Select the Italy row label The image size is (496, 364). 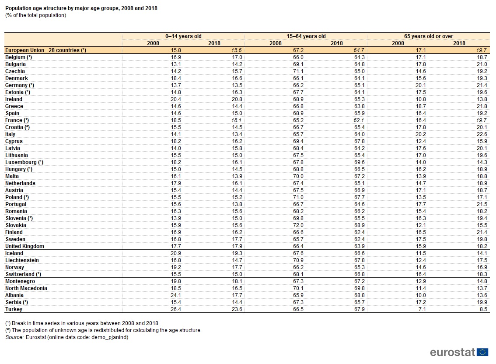click(10, 134)
